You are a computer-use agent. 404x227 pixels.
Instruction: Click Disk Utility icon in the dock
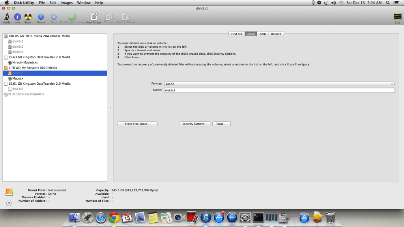pos(284,218)
